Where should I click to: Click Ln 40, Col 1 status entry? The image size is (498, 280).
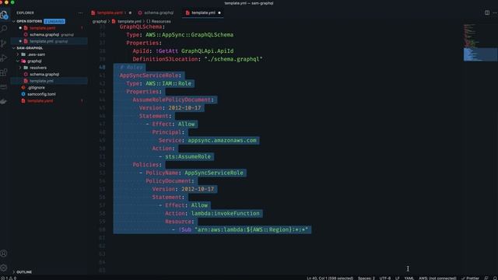330,278
